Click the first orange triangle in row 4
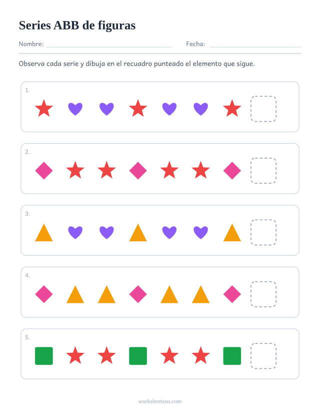This screenshot has width=320, height=415. [x=75, y=294]
